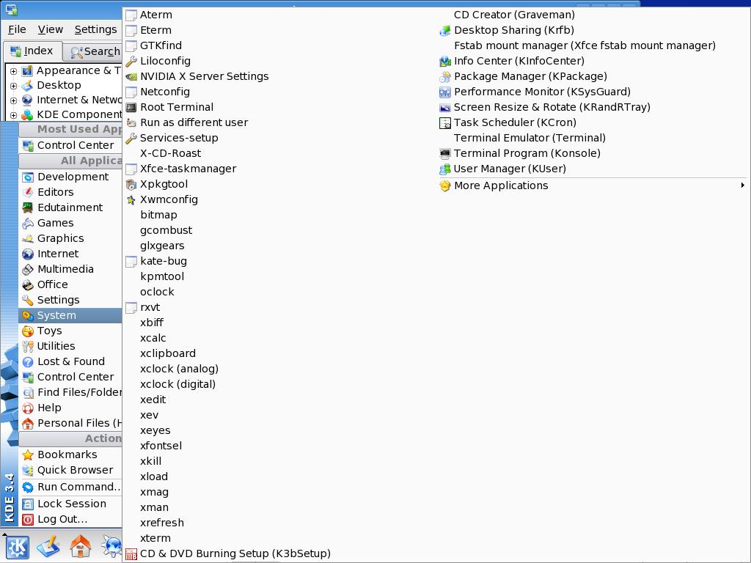Open the Graphics category
This screenshot has height=563, width=751.
[x=70, y=238]
